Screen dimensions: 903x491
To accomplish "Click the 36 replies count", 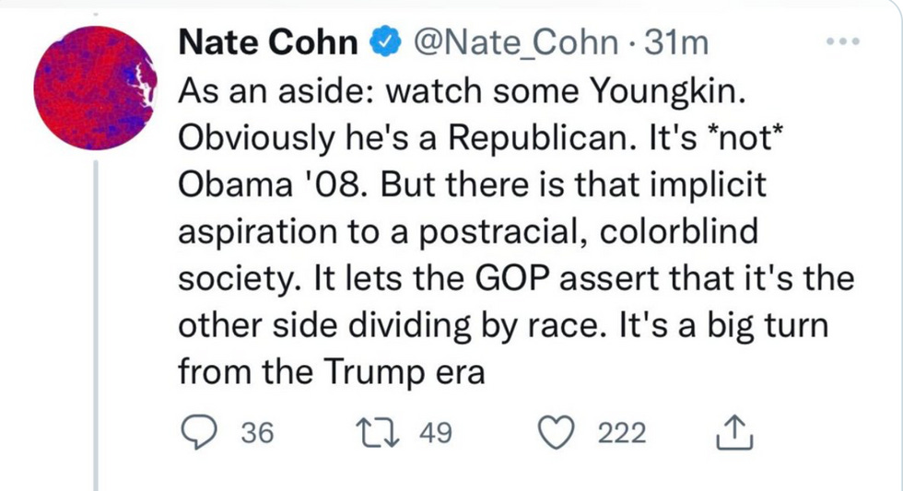I will click(257, 433).
